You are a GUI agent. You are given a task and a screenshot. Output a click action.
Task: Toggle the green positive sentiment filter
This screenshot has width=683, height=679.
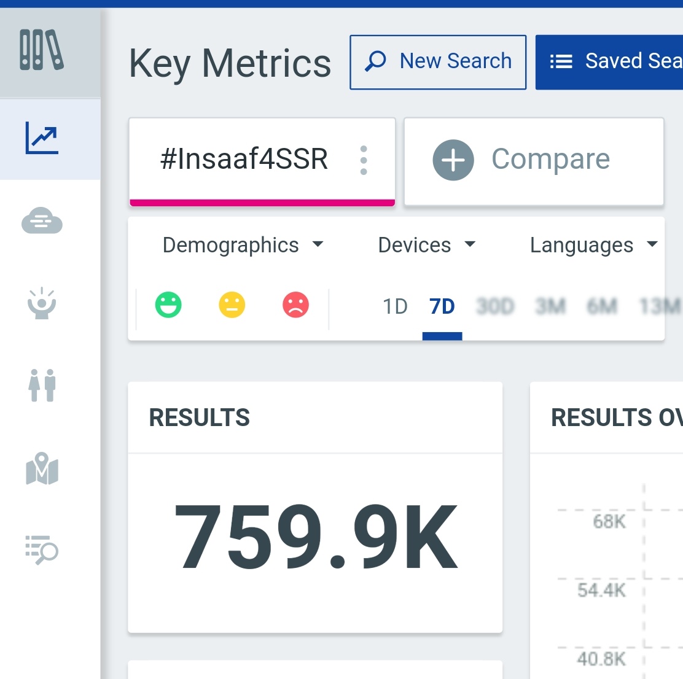point(168,305)
